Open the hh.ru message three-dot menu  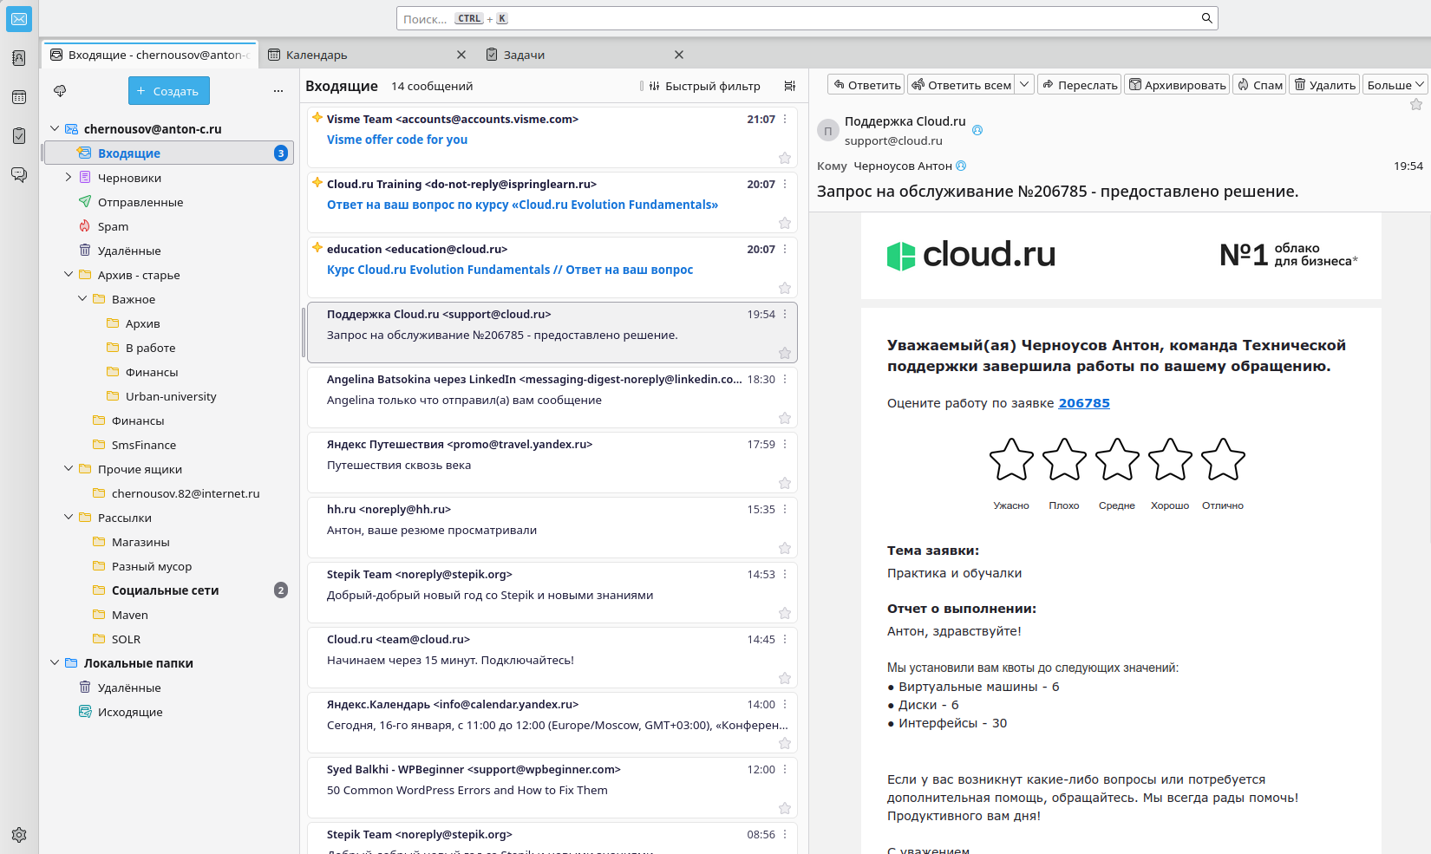[x=785, y=509]
